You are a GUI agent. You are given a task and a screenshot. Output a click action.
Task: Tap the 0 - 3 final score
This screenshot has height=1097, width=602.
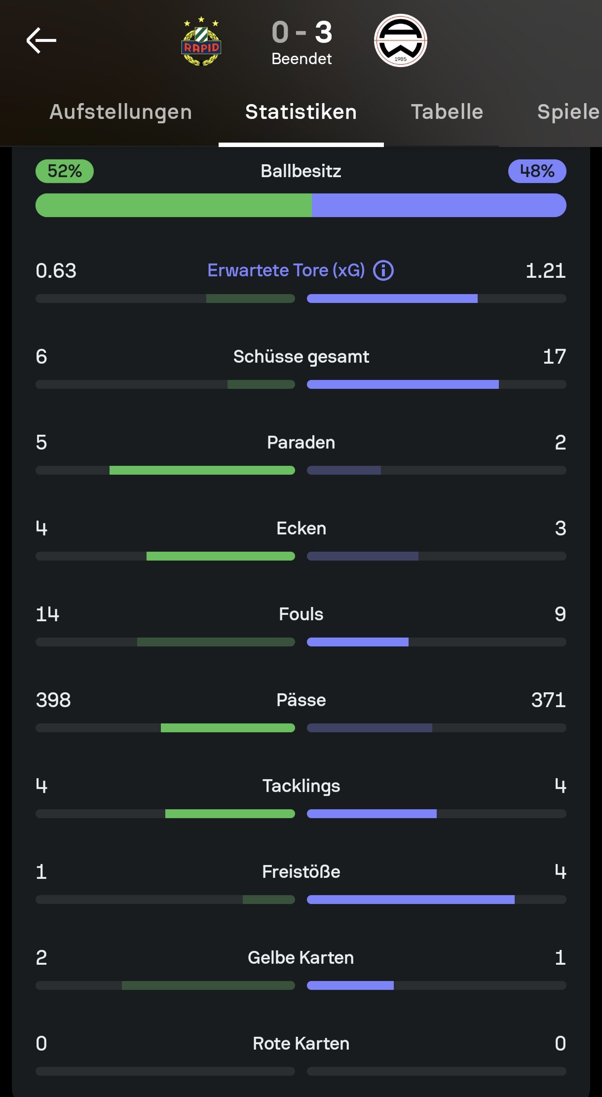[x=302, y=33]
